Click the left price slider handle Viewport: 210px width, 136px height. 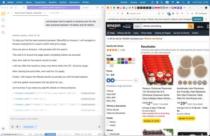pos(108,80)
